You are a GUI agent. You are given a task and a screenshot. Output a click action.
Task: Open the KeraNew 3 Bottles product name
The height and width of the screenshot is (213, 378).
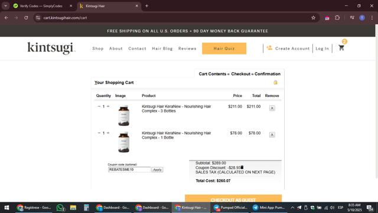point(176,109)
